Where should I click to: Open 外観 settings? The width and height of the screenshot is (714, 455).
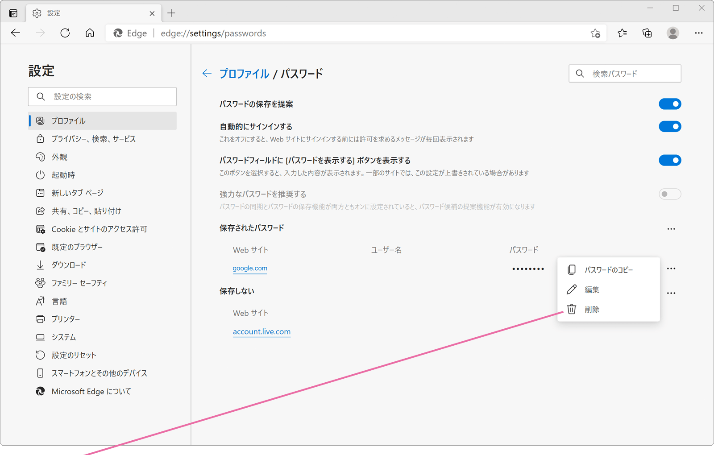(x=102, y=157)
